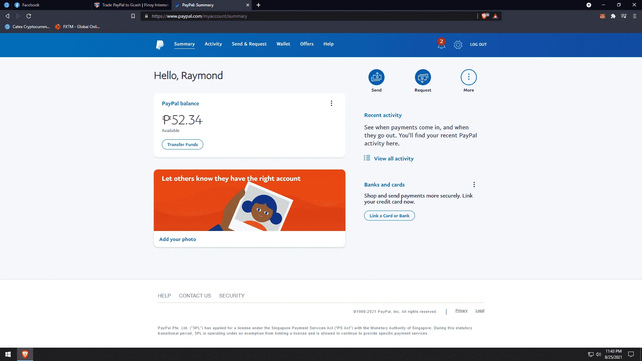Screen dimensions: 642x361
Task: Open Send & Request menu item
Action: tap(249, 44)
